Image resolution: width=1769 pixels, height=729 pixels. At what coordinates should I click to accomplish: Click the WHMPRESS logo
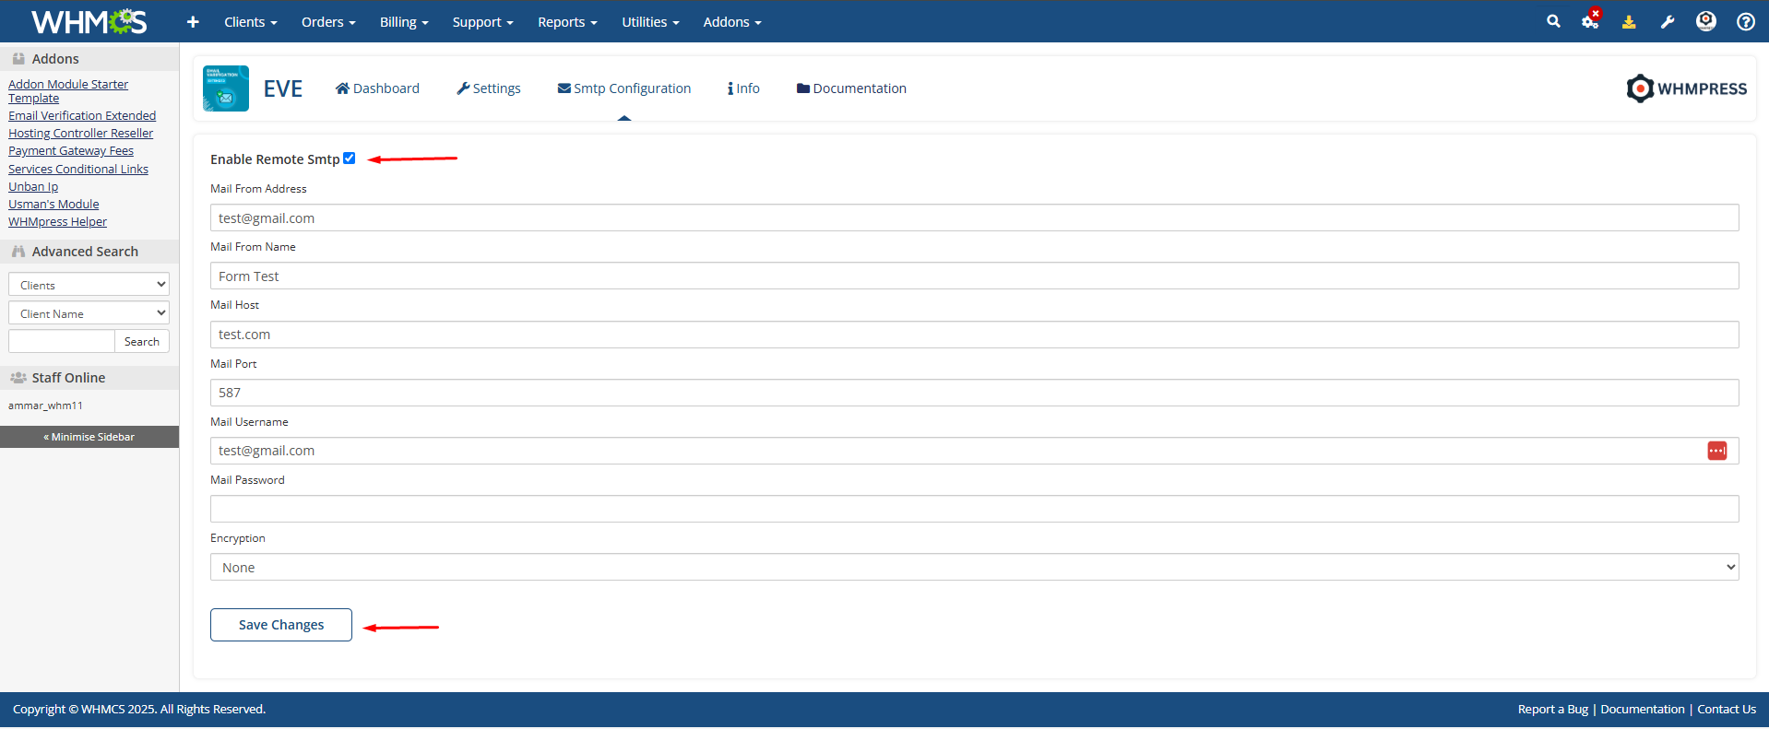[1687, 88]
